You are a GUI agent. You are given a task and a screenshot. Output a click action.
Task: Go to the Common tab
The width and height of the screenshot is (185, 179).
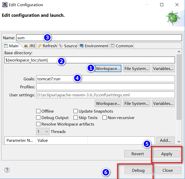tap(122, 46)
